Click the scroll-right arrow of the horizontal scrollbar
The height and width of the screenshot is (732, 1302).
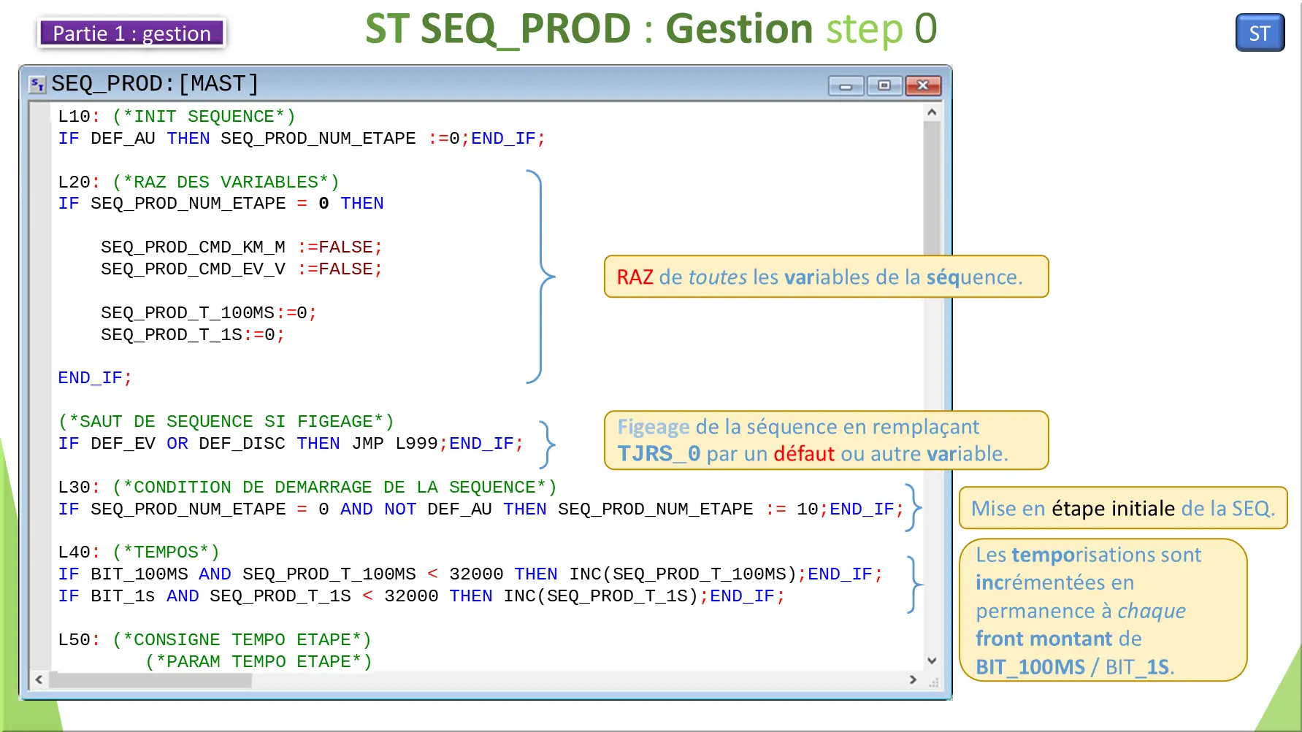(913, 679)
